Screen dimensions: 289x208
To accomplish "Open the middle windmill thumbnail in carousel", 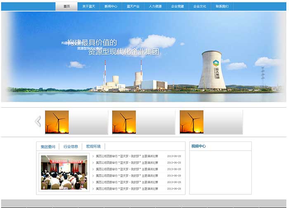I will point(124,122).
